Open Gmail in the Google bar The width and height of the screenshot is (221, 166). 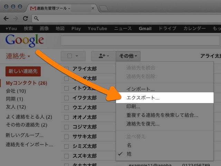coord(145,28)
